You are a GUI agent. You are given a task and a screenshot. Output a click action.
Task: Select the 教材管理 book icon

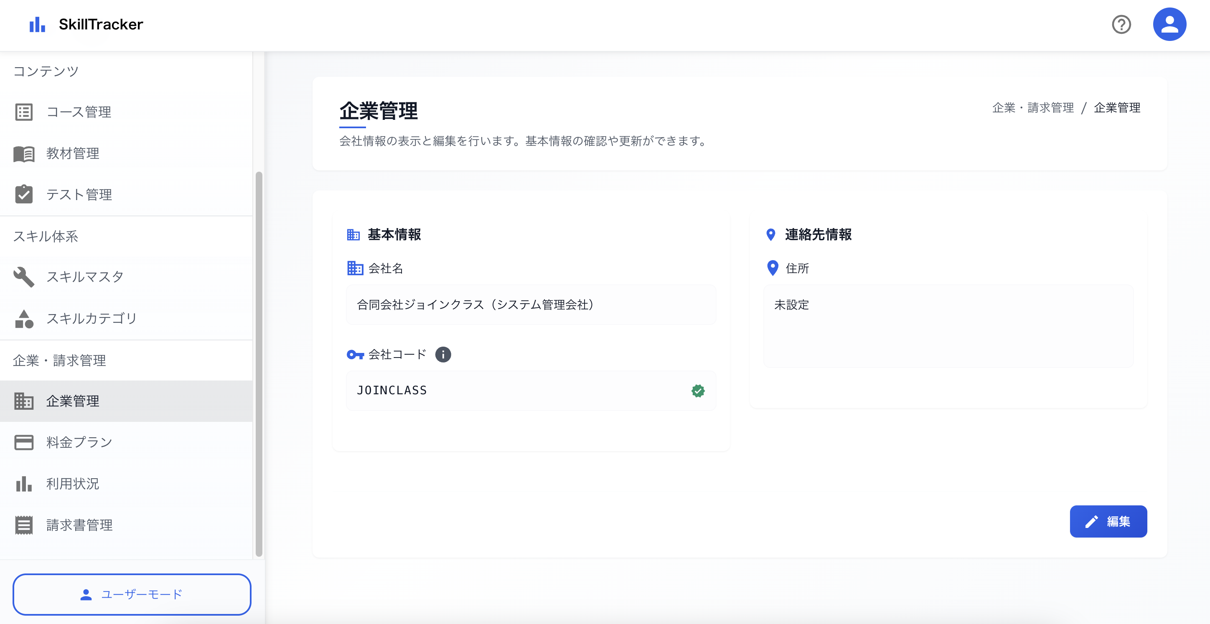coord(24,153)
